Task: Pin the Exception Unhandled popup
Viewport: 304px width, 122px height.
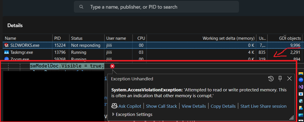Action: (280, 78)
